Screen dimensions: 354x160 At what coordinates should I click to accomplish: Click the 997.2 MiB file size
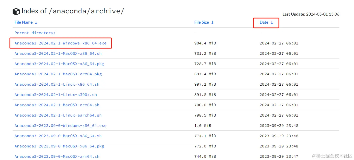click(205, 84)
